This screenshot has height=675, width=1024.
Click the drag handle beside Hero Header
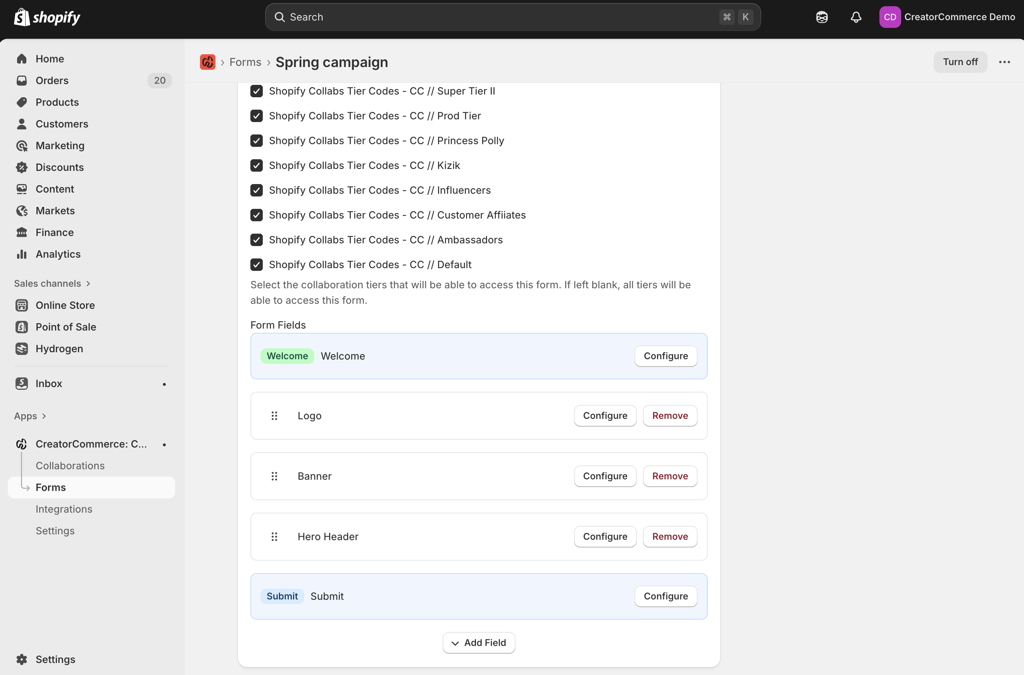[x=274, y=537]
